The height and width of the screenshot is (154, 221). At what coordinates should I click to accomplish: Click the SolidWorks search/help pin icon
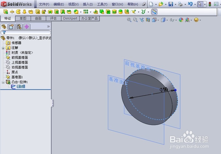pos(144,4)
